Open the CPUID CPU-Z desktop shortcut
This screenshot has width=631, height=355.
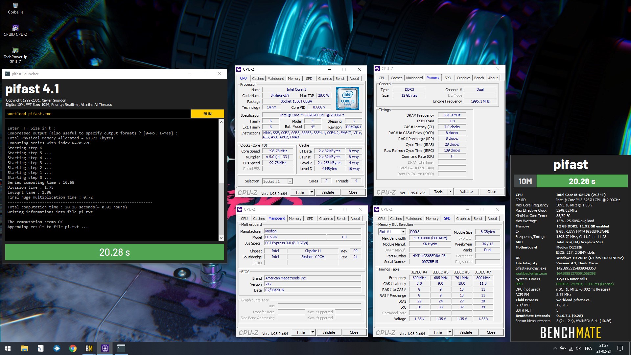coord(15,31)
